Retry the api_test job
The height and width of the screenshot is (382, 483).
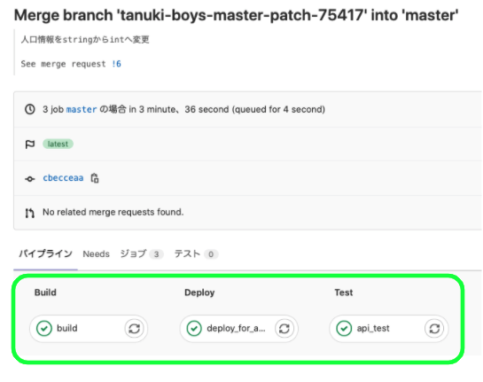(x=434, y=329)
